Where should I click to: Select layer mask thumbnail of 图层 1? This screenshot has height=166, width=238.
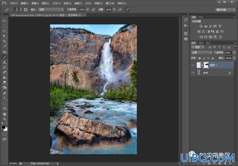pos(206,65)
